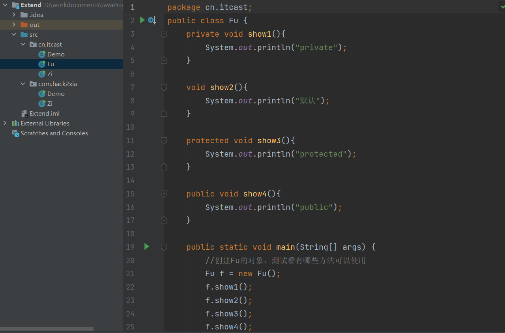505x333 pixels.
Task: Collapse the src folder
Action: click(x=14, y=35)
